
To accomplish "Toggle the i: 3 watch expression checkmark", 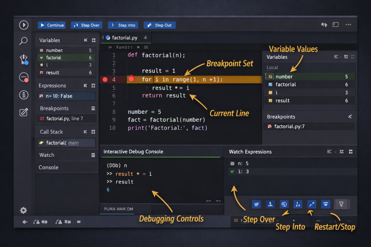I will click(x=232, y=172).
